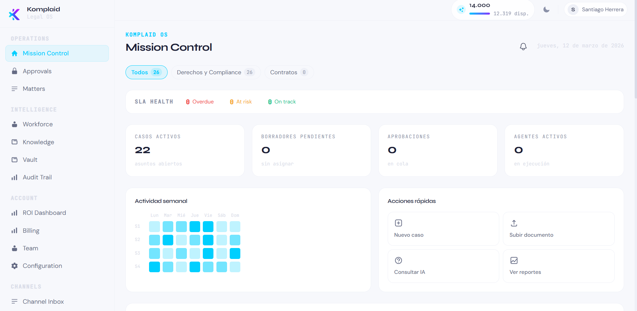Click the Team person icon
637x311 pixels.
[x=15, y=248]
